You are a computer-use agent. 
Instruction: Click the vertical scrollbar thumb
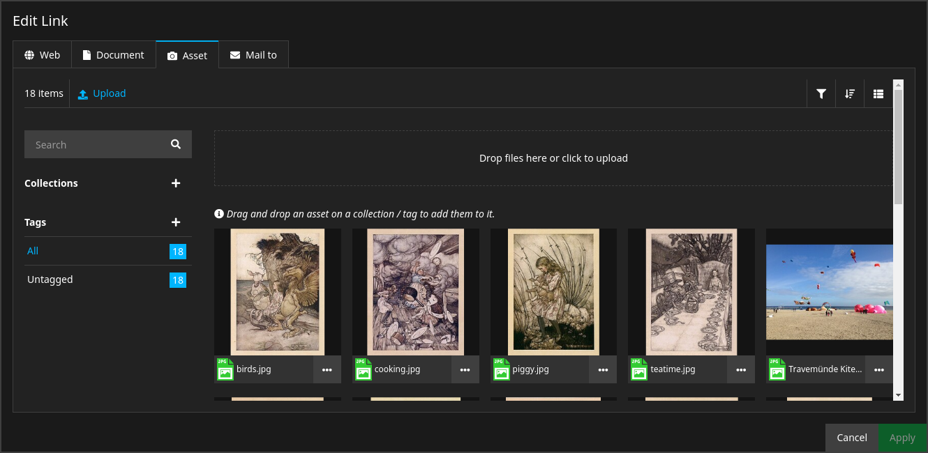click(899, 146)
